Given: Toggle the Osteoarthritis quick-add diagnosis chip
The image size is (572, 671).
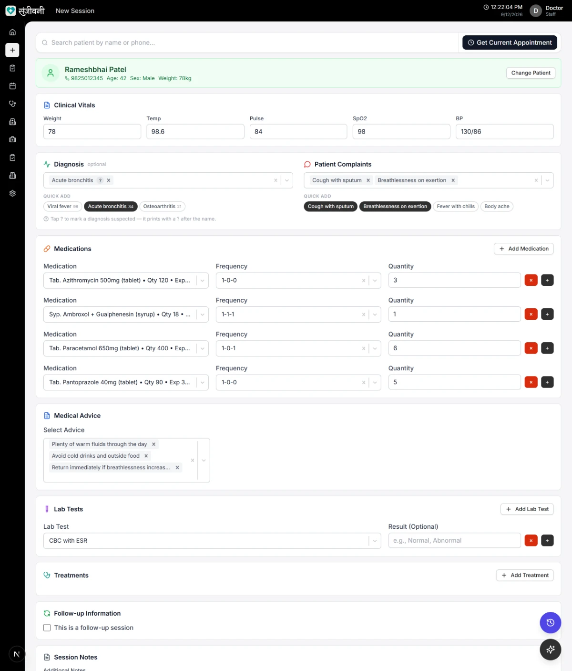Looking at the screenshot, I should point(162,207).
